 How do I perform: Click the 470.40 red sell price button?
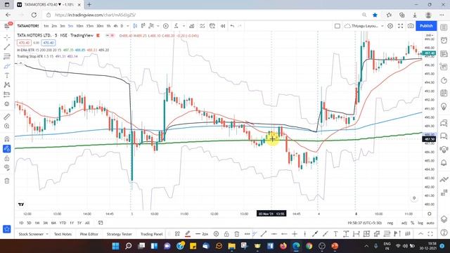[x=24, y=43]
